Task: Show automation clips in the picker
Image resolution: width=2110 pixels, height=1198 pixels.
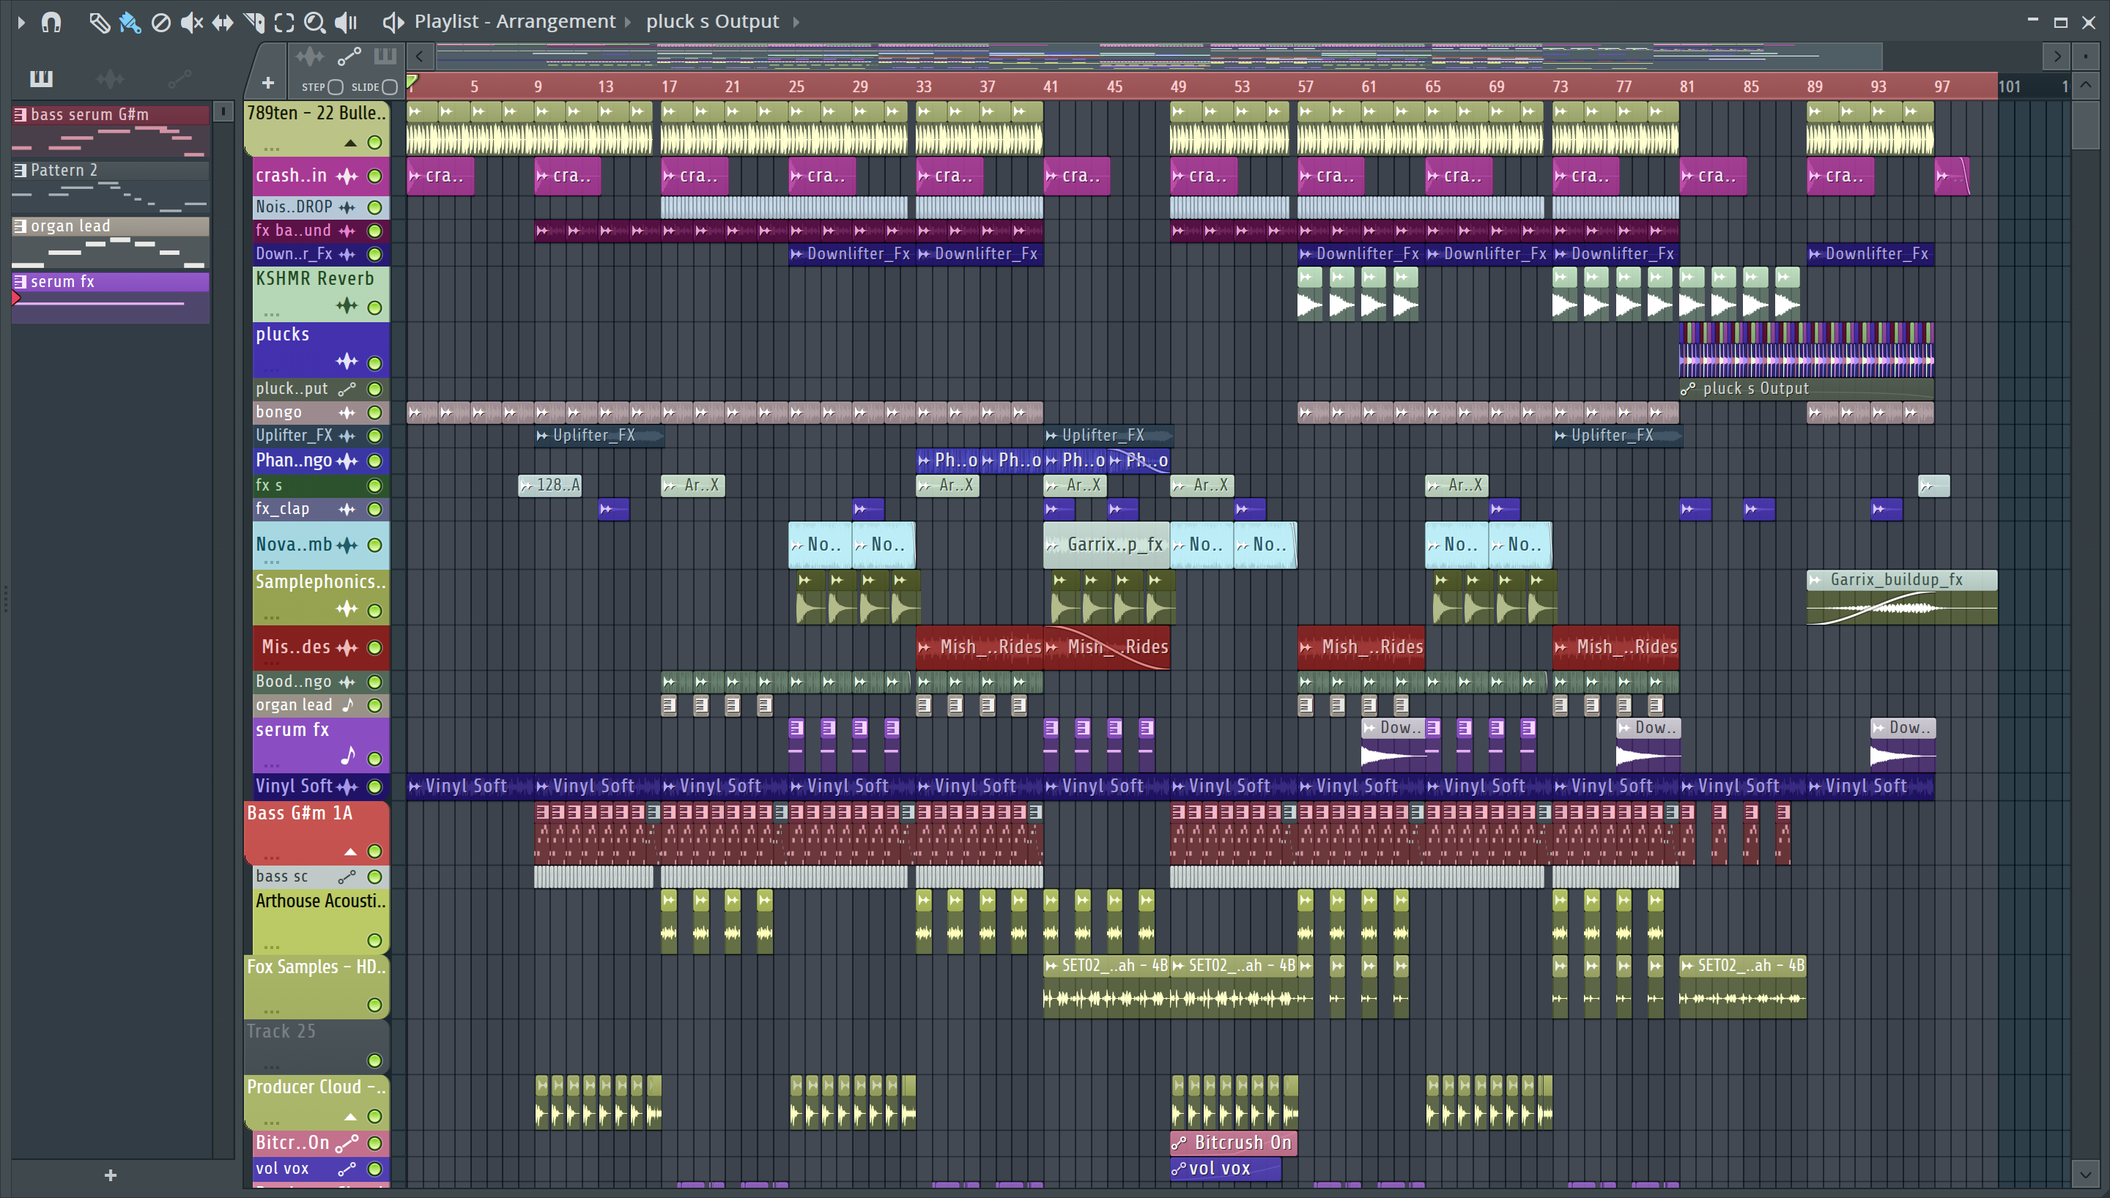Action: click(179, 79)
